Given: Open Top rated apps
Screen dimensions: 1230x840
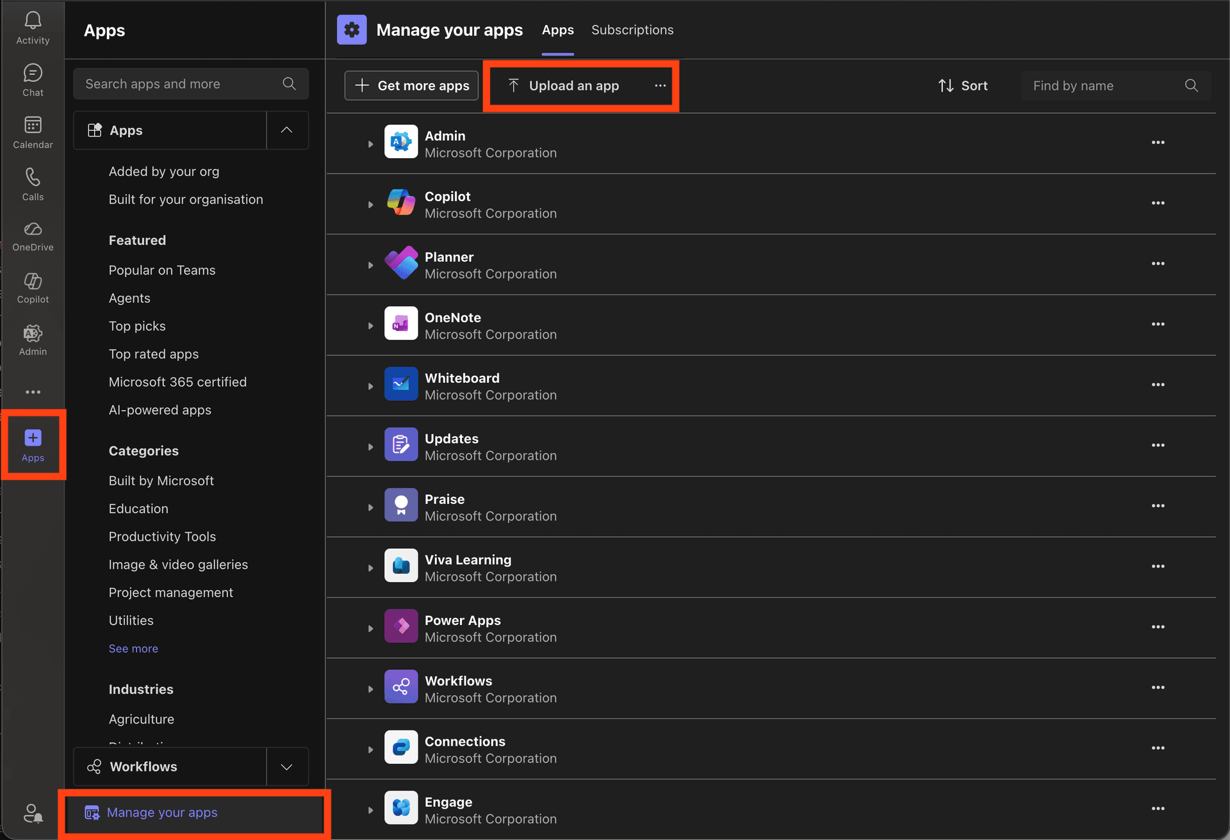Looking at the screenshot, I should pyautogui.click(x=154, y=354).
